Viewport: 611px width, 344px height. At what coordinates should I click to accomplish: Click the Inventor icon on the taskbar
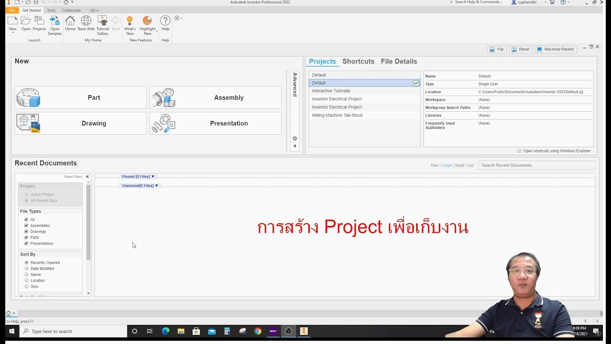tap(304, 331)
